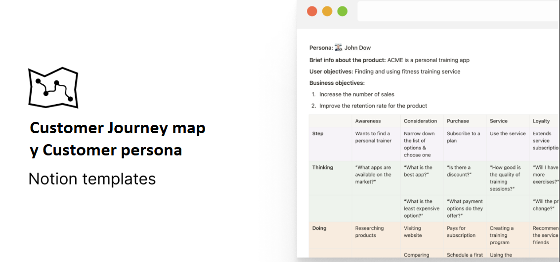Click the Doing row label
This screenshot has height=262, width=560.
pos(319,228)
